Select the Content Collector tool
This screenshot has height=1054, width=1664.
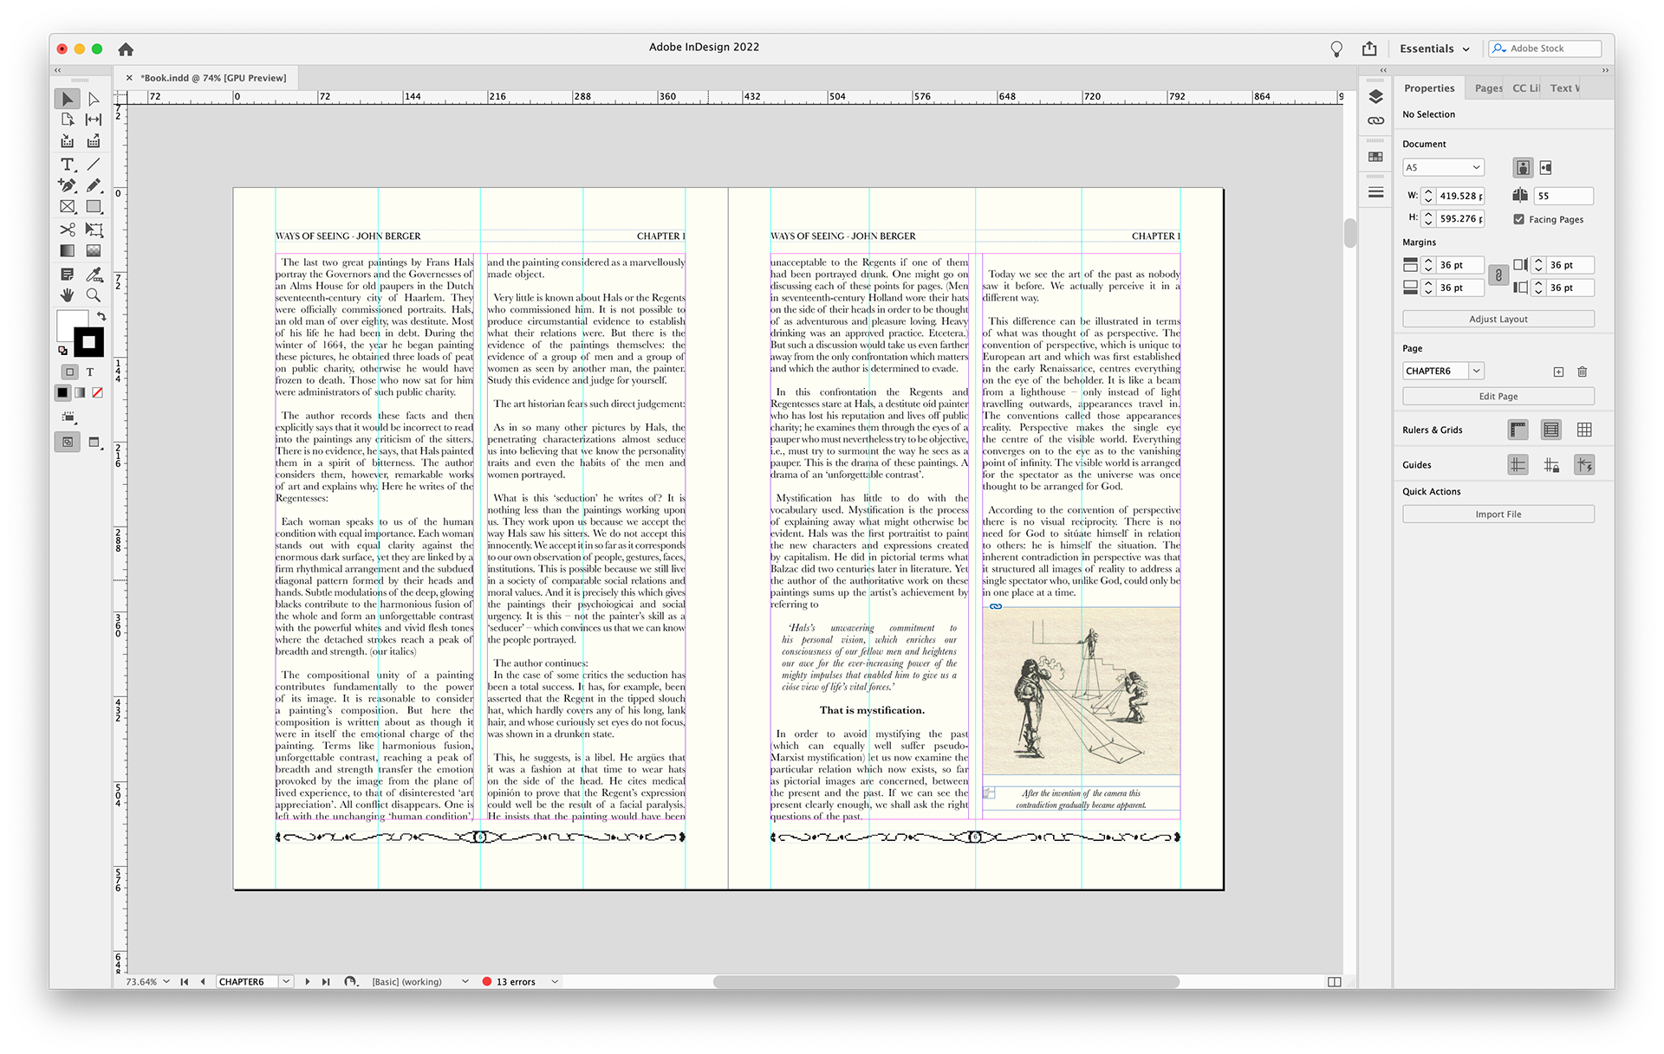(x=68, y=141)
